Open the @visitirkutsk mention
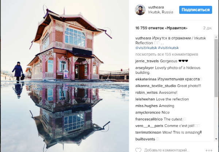 [146, 48]
